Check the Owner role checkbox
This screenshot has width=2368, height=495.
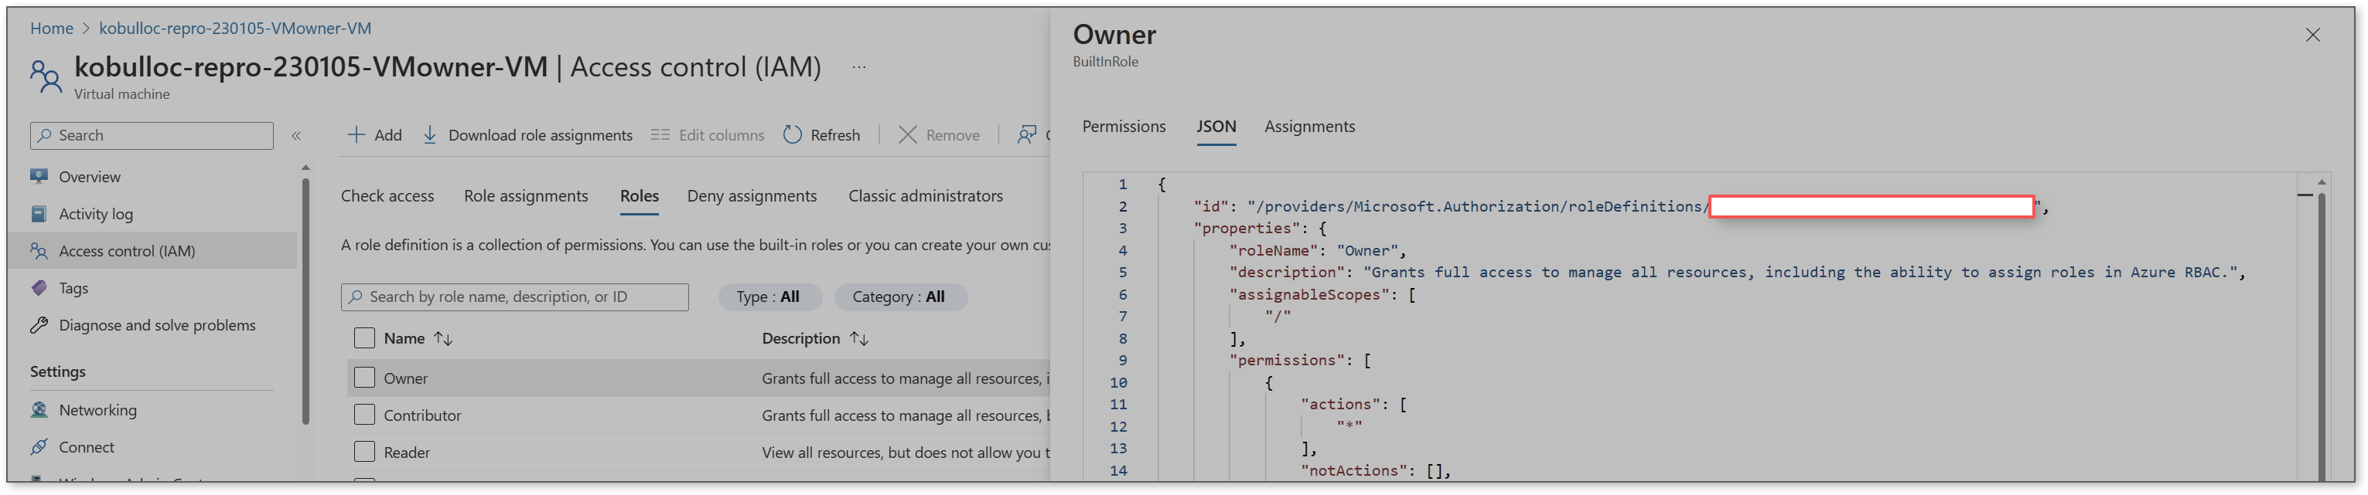(364, 378)
